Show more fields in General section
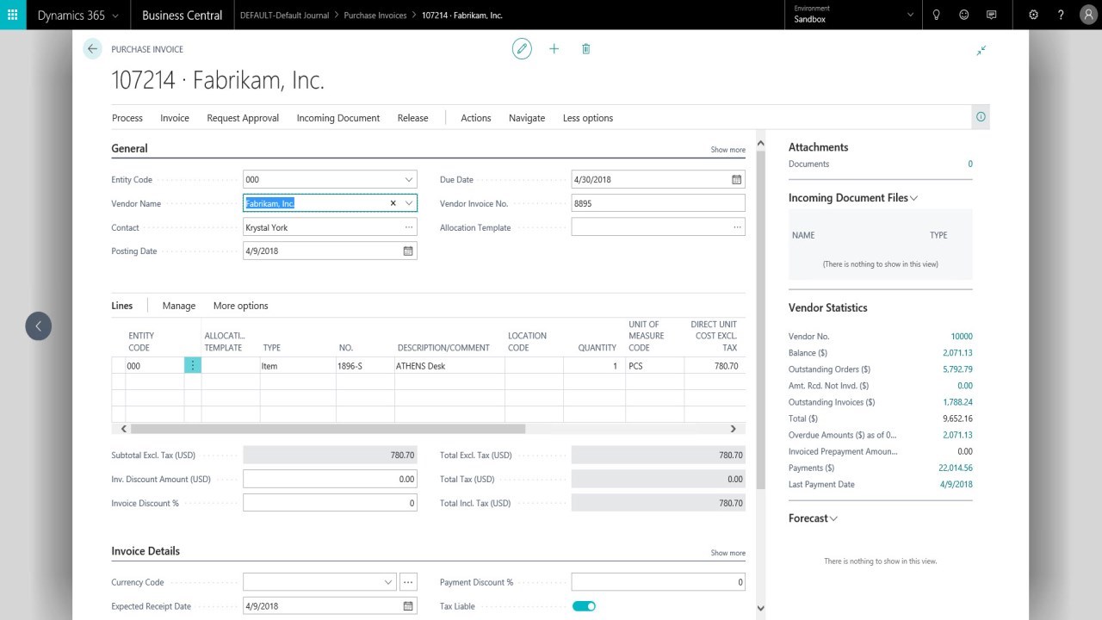Screen dimensions: 1102x620 [x=727, y=150]
